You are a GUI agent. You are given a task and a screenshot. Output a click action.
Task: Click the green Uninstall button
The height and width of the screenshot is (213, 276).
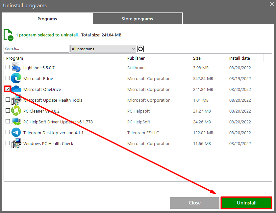(246, 202)
